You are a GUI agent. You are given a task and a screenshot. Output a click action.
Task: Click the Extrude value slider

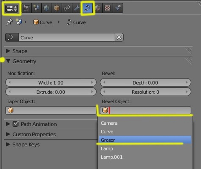click(x=51, y=92)
